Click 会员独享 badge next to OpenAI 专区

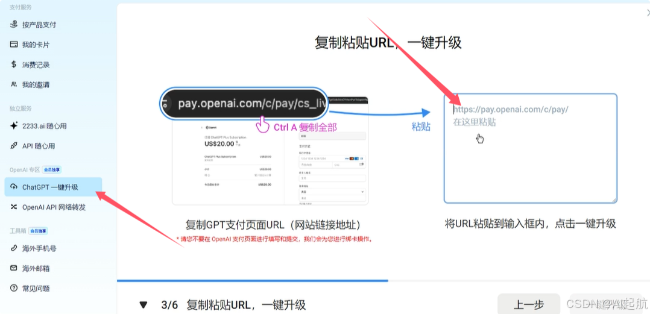(52, 170)
